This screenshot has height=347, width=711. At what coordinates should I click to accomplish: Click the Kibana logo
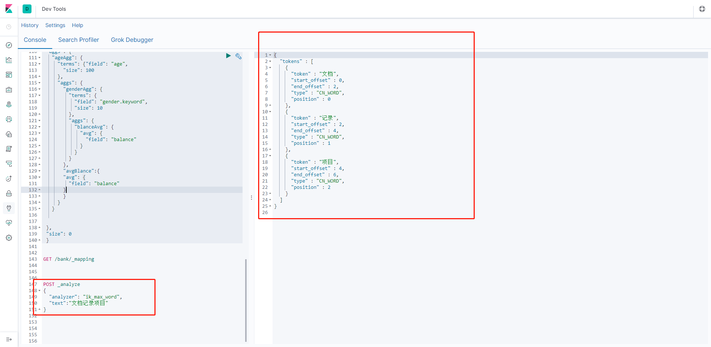[9, 9]
